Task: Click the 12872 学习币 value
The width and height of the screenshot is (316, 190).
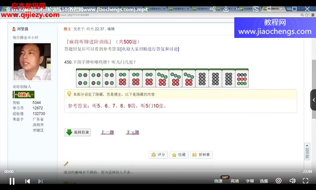Action: (38, 108)
